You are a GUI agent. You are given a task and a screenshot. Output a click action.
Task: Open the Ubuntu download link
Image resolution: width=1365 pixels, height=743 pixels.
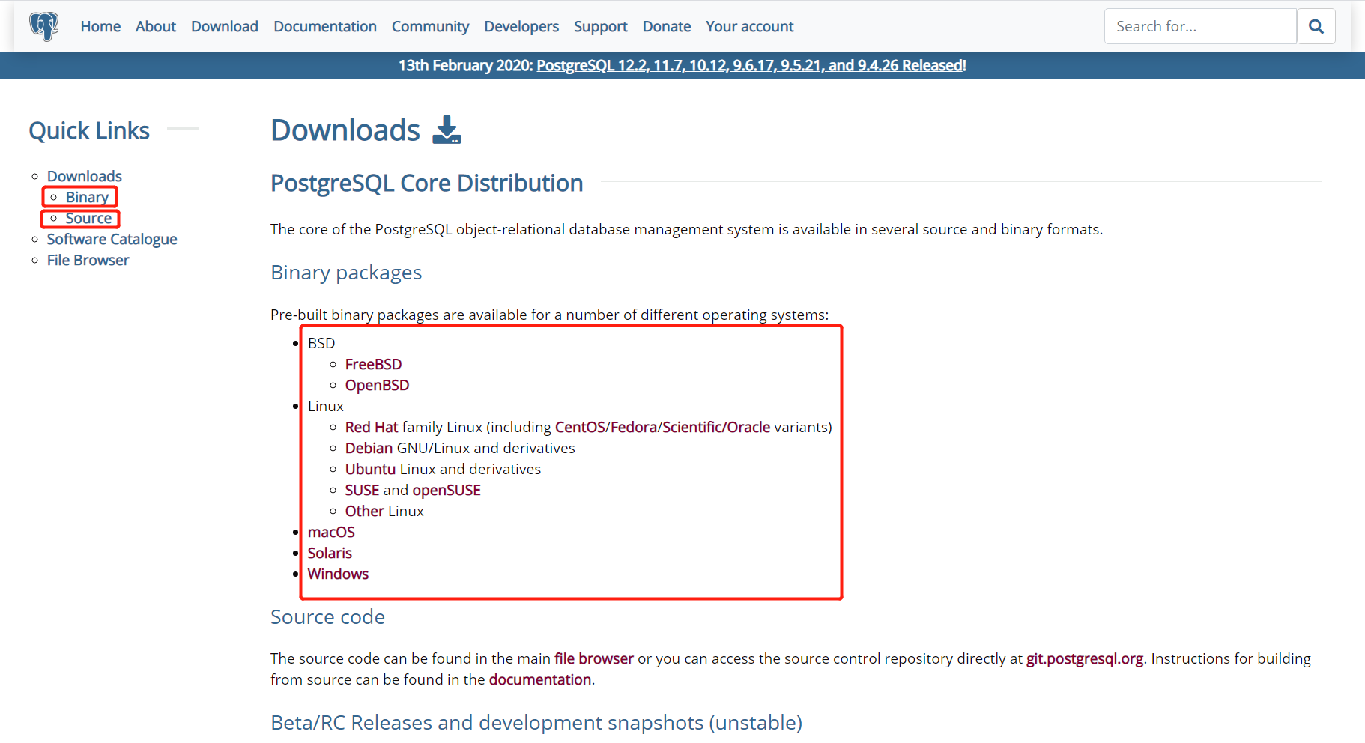coord(370,469)
